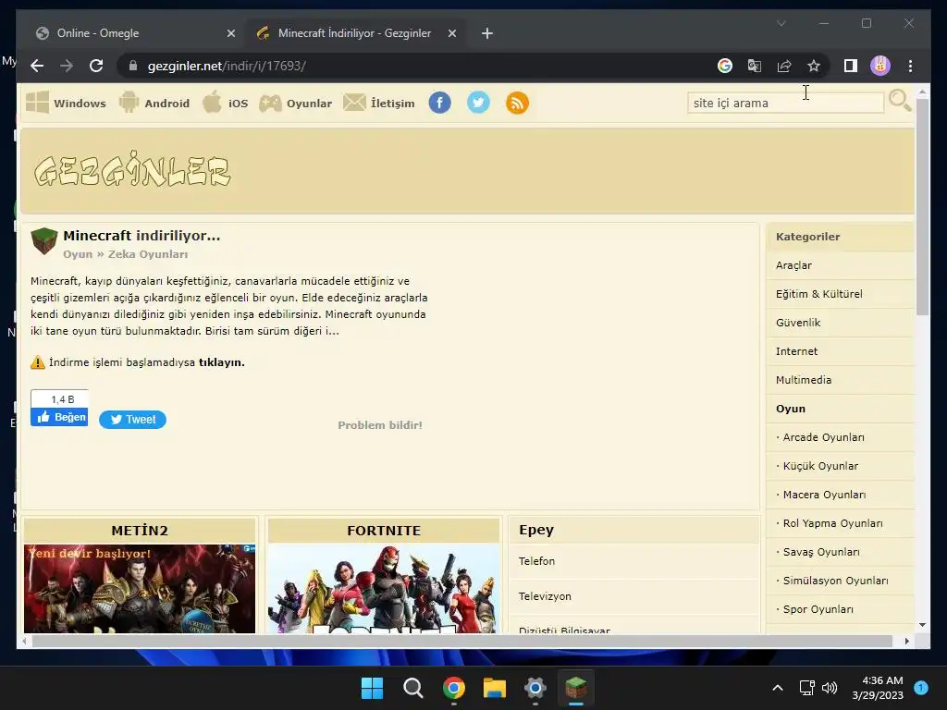
Task: Open Macera Oyunları subcategory
Action: pyautogui.click(x=824, y=495)
